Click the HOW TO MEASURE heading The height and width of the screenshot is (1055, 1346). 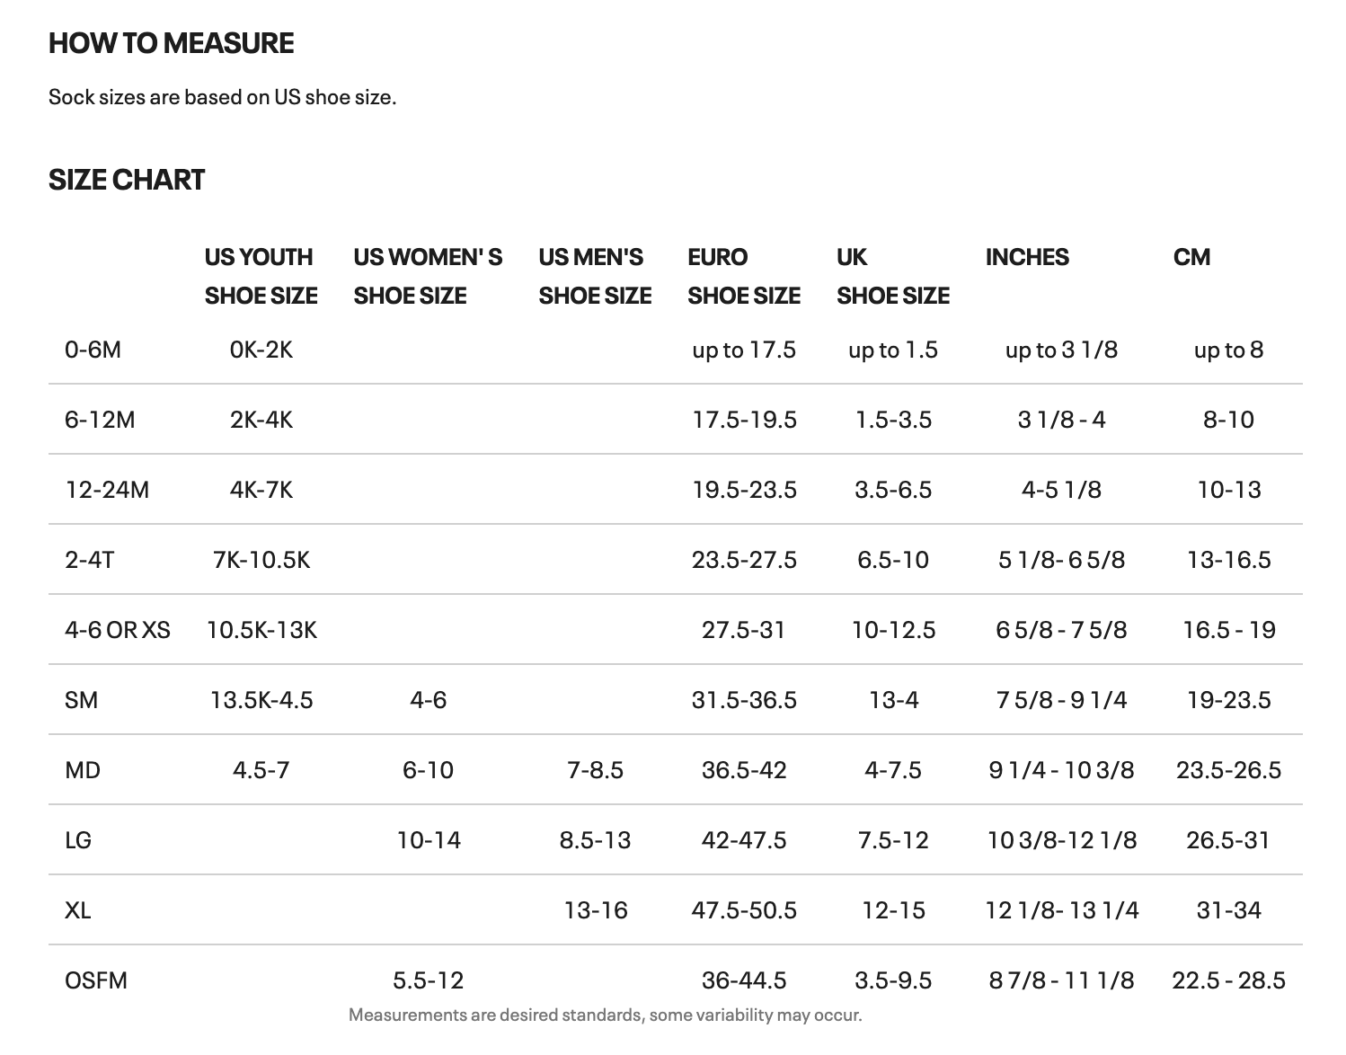coord(171,43)
